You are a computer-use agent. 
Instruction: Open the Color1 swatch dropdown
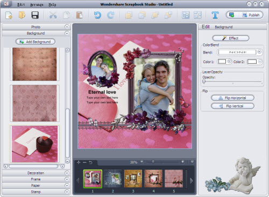[x=229, y=62]
